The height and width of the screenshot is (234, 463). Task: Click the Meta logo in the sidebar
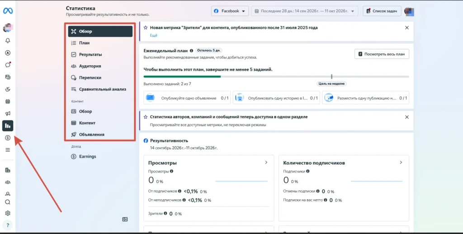(8, 11)
